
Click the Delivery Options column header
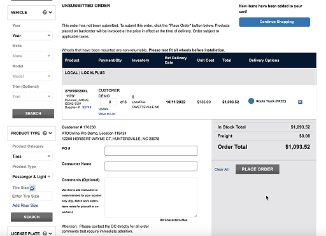pyautogui.click(x=264, y=60)
